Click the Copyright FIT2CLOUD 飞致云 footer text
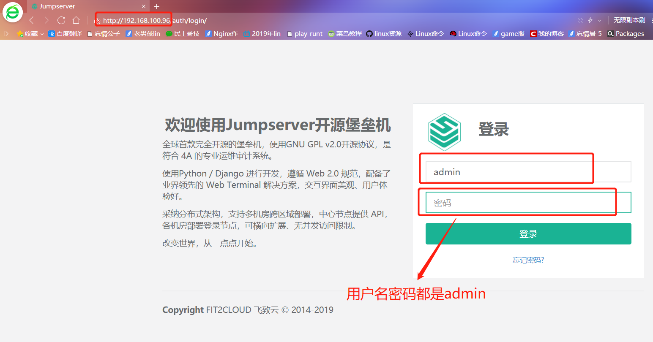The width and height of the screenshot is (653, 342). (248, 310)
